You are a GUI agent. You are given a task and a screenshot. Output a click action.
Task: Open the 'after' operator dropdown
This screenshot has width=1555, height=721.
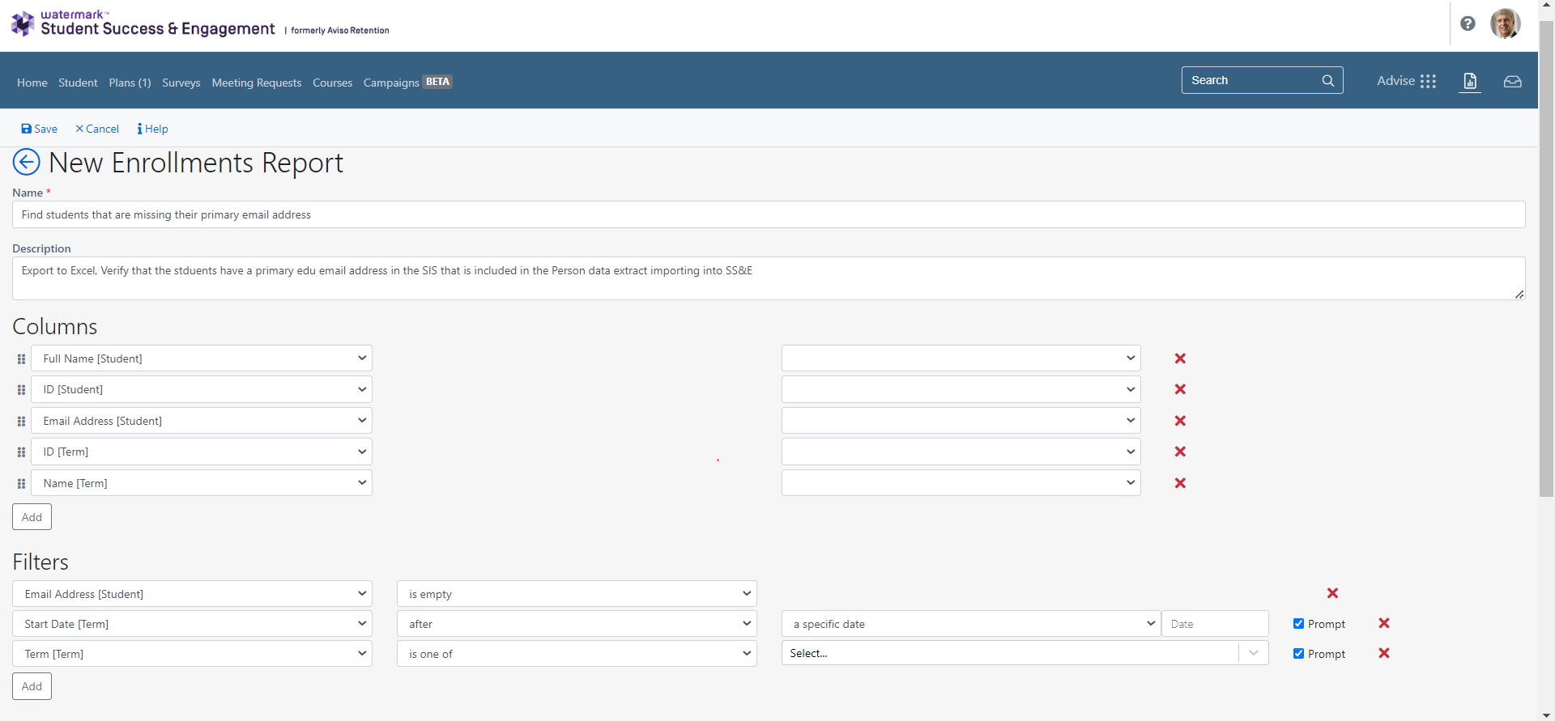(577, 624)
